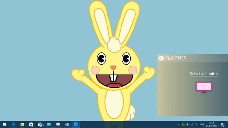Open the Windows Start menu
228x128 pixels.
click(4, 124)
